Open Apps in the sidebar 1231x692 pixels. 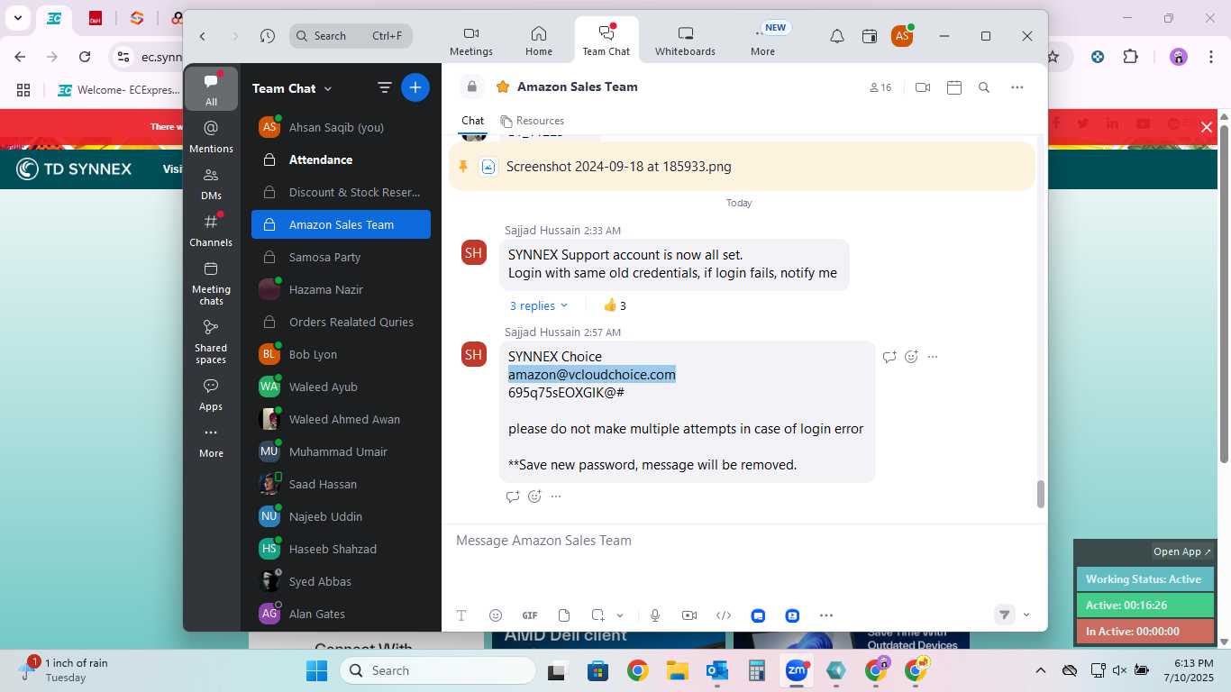pos(212,395)
